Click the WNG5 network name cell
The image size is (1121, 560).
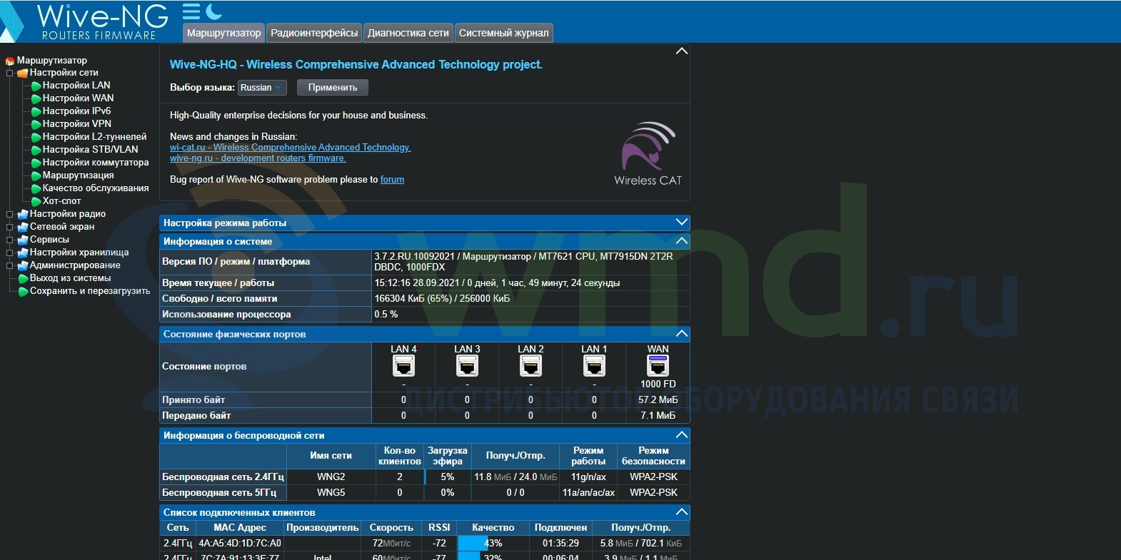point(331,493)
